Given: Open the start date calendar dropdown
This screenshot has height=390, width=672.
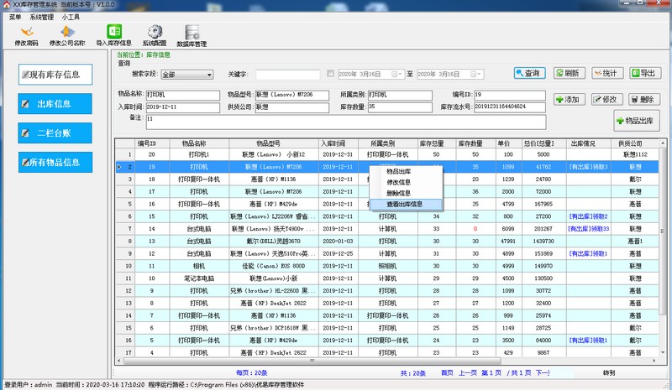Looking at the screenshot, I should coord(401,75).
